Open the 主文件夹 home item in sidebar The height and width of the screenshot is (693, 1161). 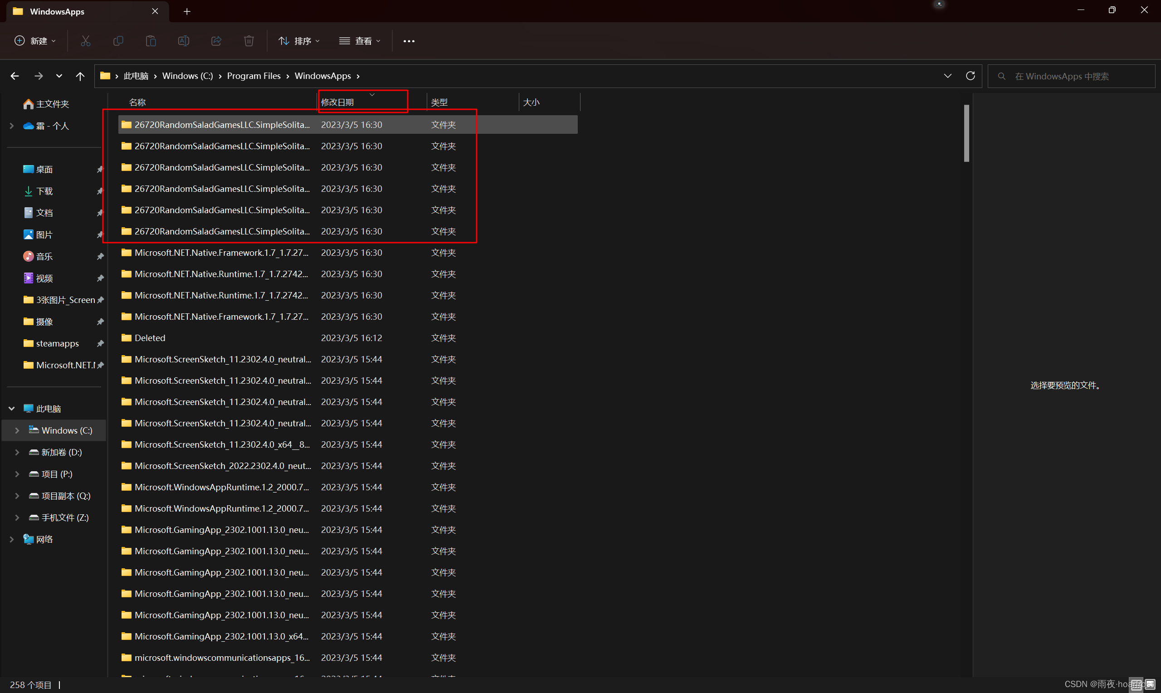pyautogui.click(x=46, y=104)
